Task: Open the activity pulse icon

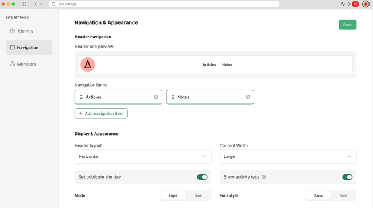Action: coord(343,4)
